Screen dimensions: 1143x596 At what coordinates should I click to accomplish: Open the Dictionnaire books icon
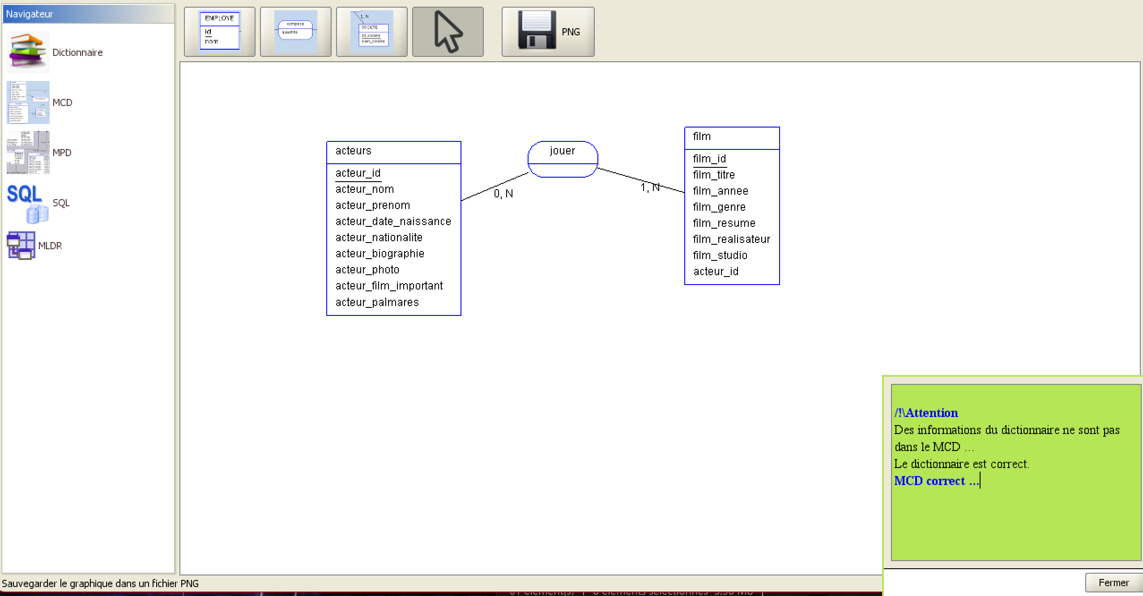click(28, 52)
